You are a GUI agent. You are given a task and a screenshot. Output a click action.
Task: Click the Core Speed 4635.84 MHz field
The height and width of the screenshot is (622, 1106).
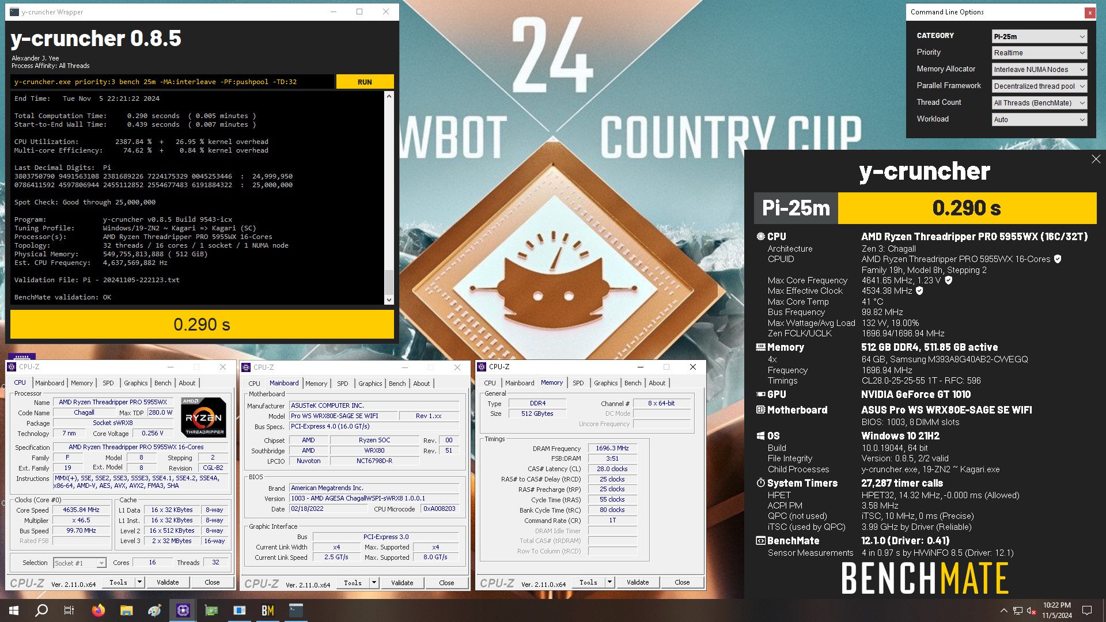(x=81, y=510)
